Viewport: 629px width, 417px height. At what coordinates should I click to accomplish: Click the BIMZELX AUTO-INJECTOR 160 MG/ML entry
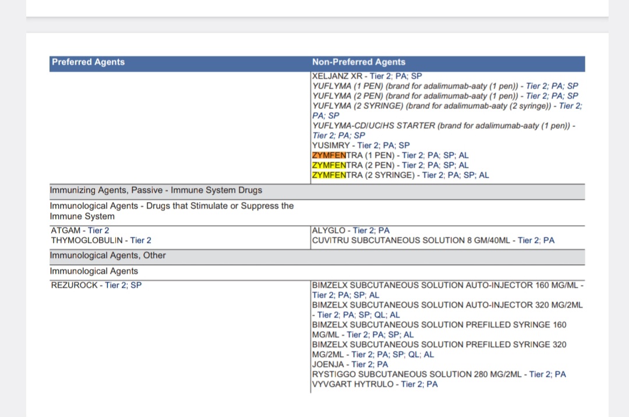448,290
